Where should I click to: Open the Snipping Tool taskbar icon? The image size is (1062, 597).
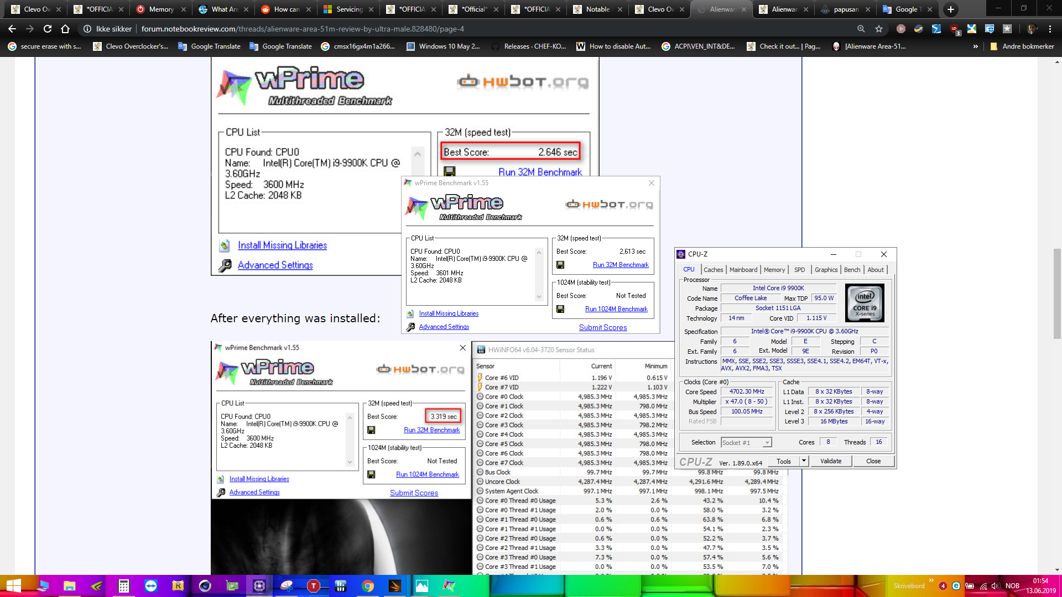point(286,586)
